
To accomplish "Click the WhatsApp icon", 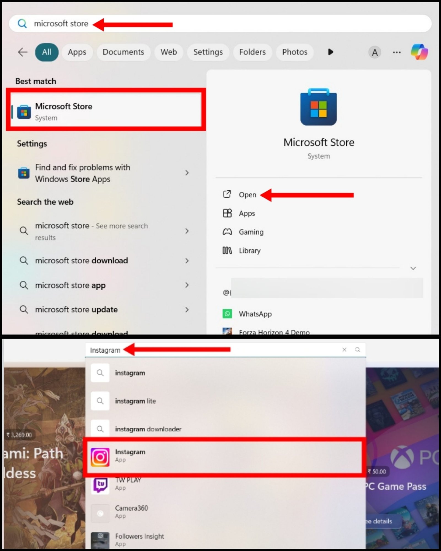I will coord(227,314).
